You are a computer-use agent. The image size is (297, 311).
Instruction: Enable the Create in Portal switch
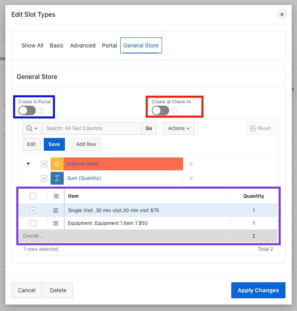[27, 110]
